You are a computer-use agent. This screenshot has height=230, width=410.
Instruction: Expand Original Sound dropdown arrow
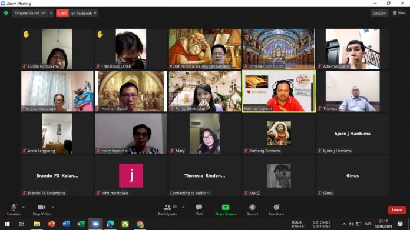click(51, 13)
